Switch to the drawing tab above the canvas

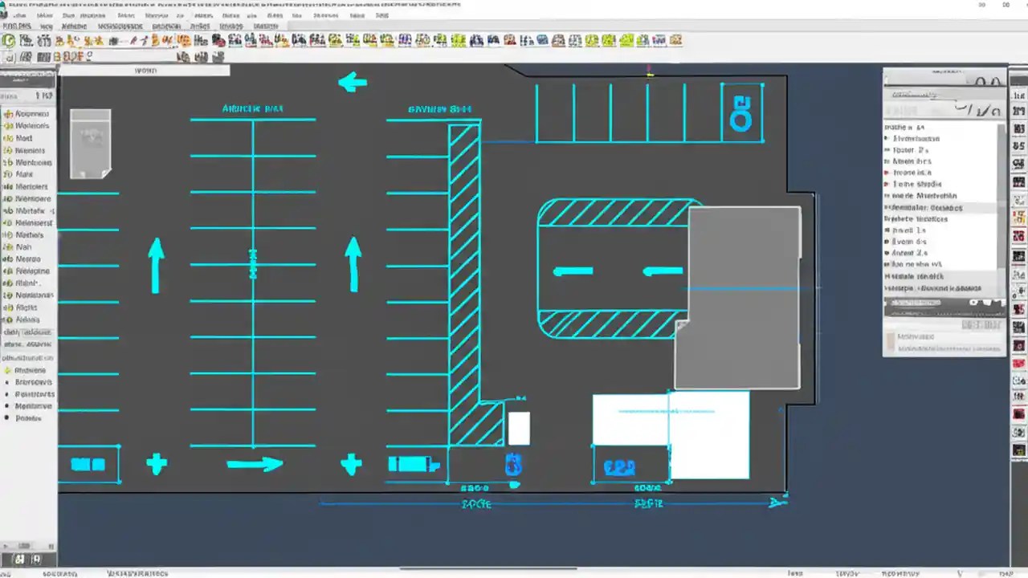click(145, 70)
